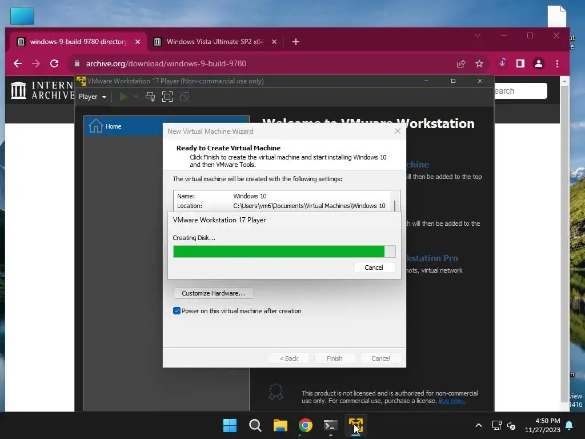Screen dimensions: 585x439
Task: Cancel the Creating Disk progress dialog
Action: 374,268
